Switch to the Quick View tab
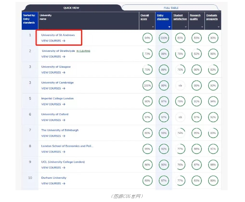Screen dimensions: 245x202 pyautogui.click(x=71, y=8)
